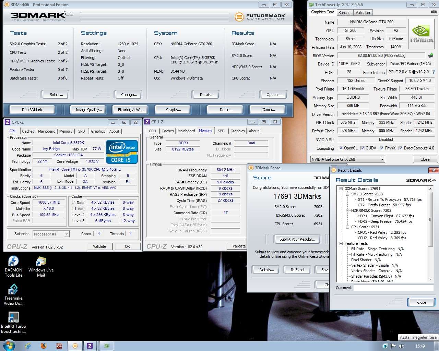Click the GPU-Z title bar icon

point(311,5)
